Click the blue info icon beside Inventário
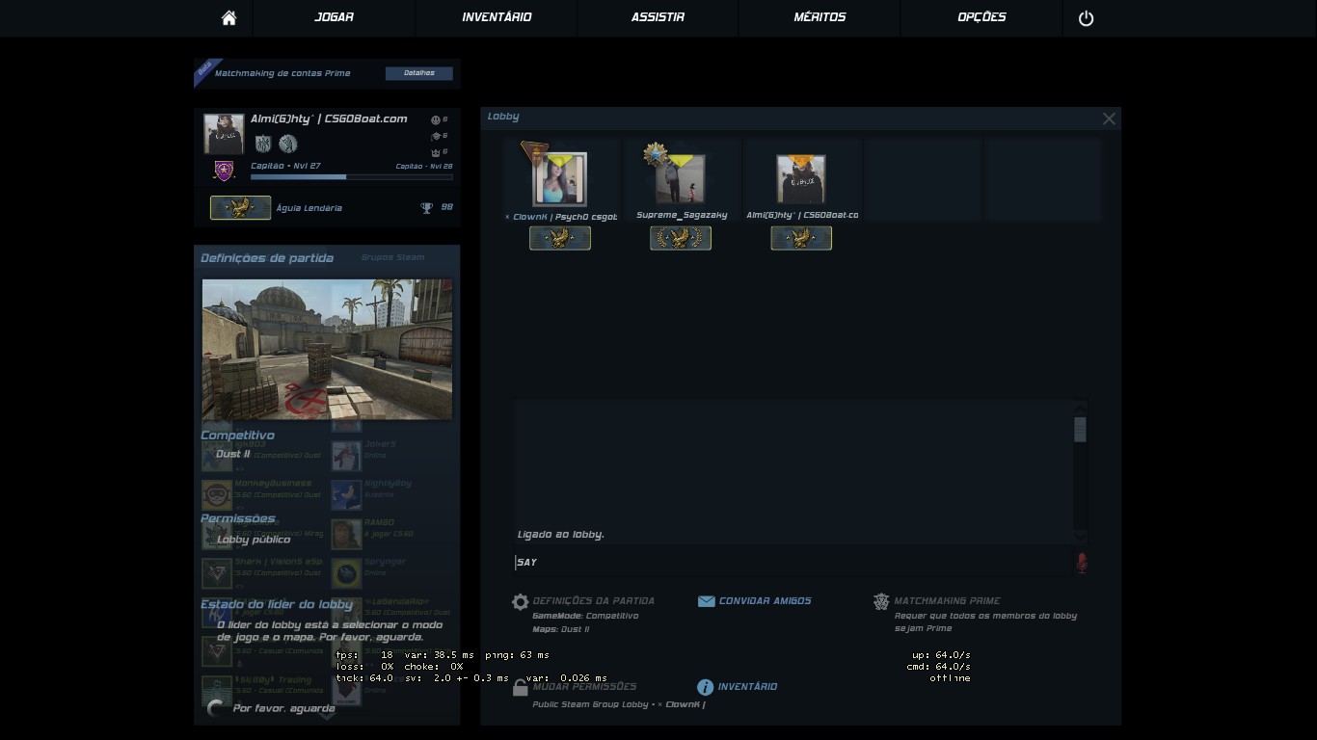 [x=706, y=687]
